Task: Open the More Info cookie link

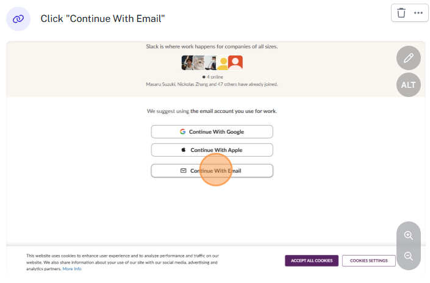Action: [x=72, y=269]
